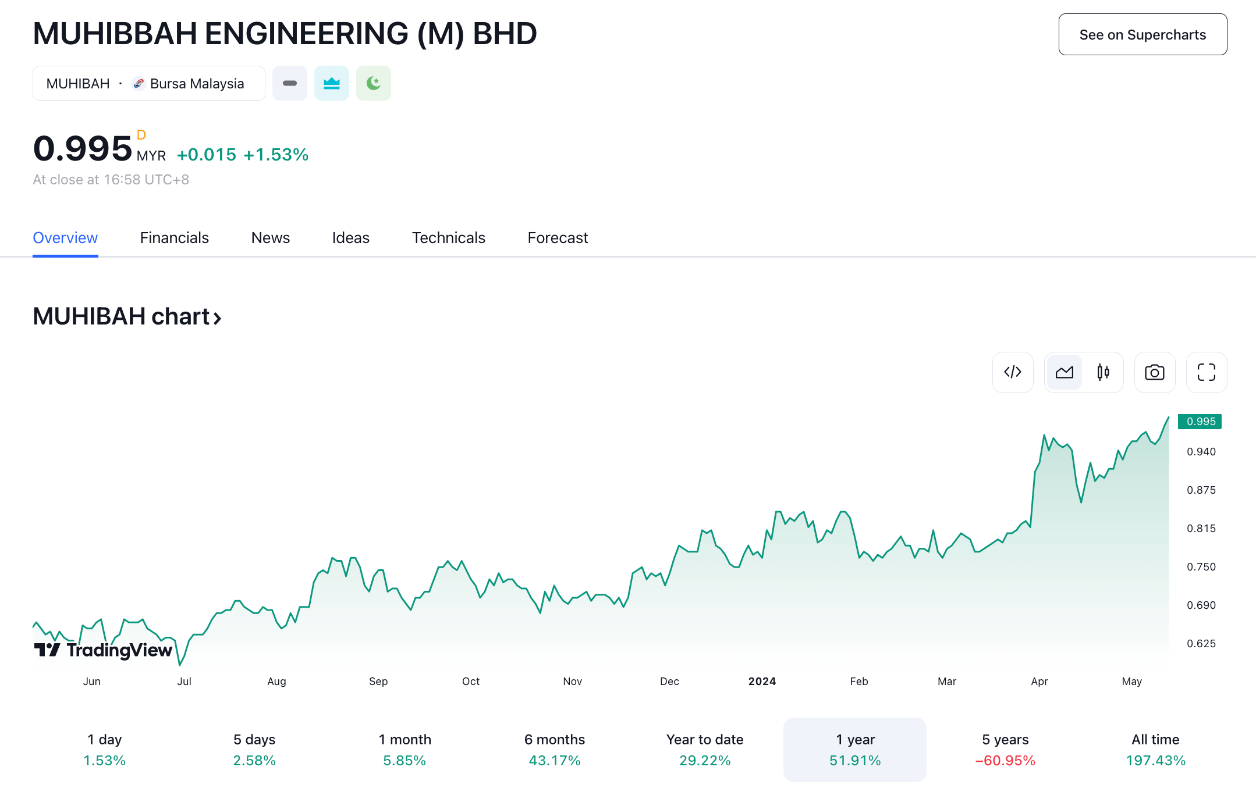The height and width of the screenshot is (799, 1256).
Task: Open chart in fullscreen mode
Action: [1206, 372]
